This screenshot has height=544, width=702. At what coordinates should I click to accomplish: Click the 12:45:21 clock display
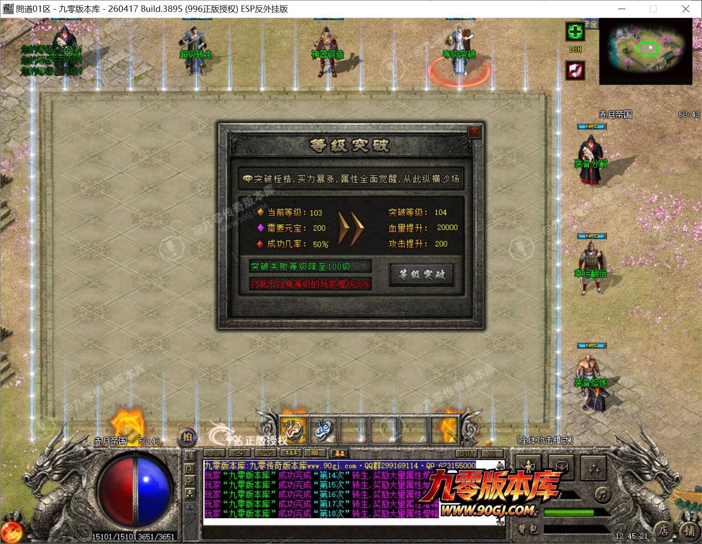(631, 536)
